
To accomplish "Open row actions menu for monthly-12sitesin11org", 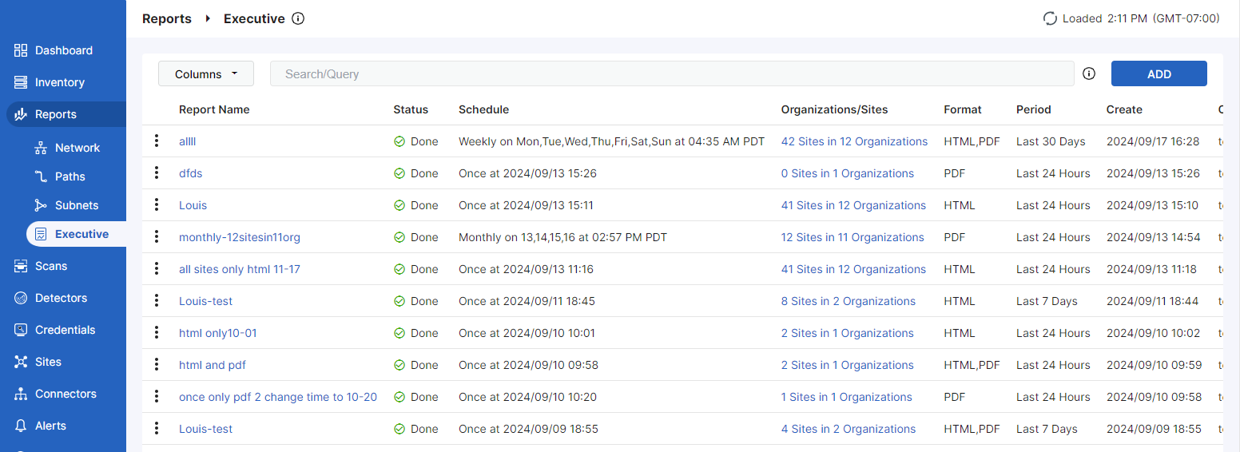I will [x=157, y=237].
